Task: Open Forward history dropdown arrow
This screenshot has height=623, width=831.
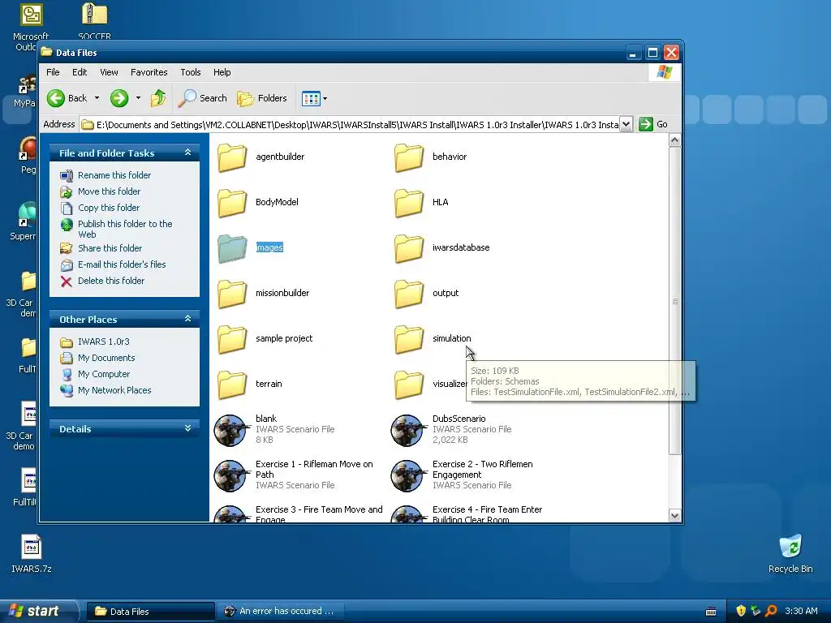Action: tap(138, 98)
